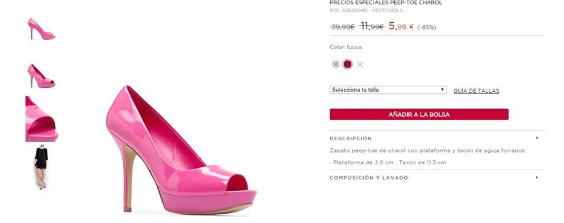The height and width of the screenshot is (223, 564).
Task: Open the peep-toe close-up thumbnail
Action: click(42, 119)
